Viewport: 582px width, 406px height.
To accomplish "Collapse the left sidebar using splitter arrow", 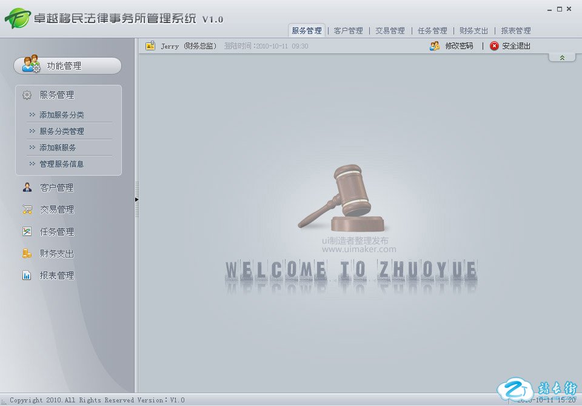I will [136, 199].
